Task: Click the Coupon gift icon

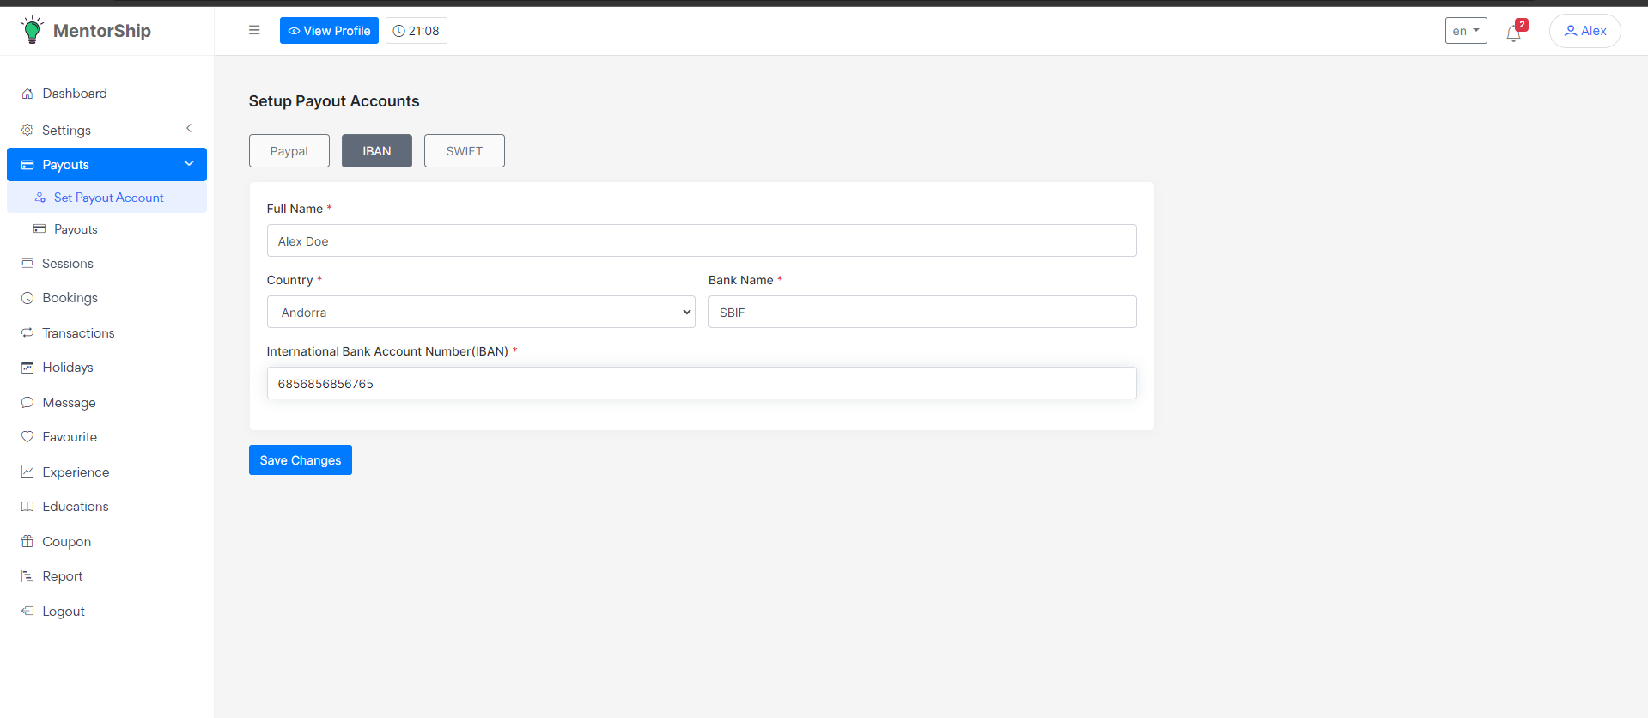Action: click(27, 542)
